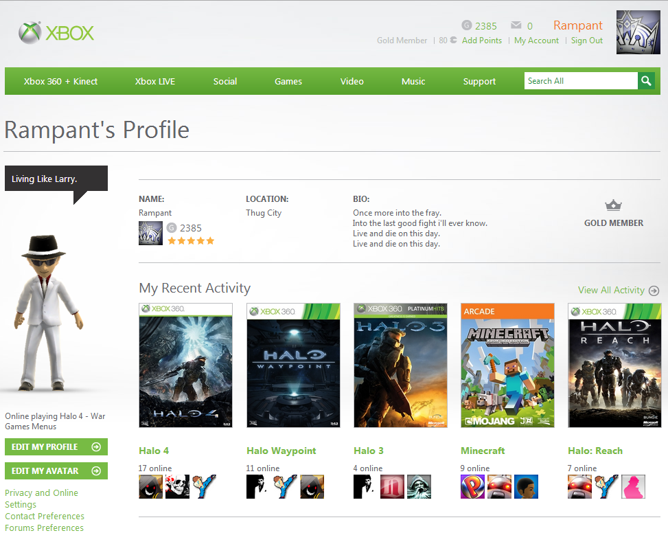Screen dimensions: 668x533
Task: Click the black silhouette avatar under Halo Waypoint
Action: tap(258, 486)
